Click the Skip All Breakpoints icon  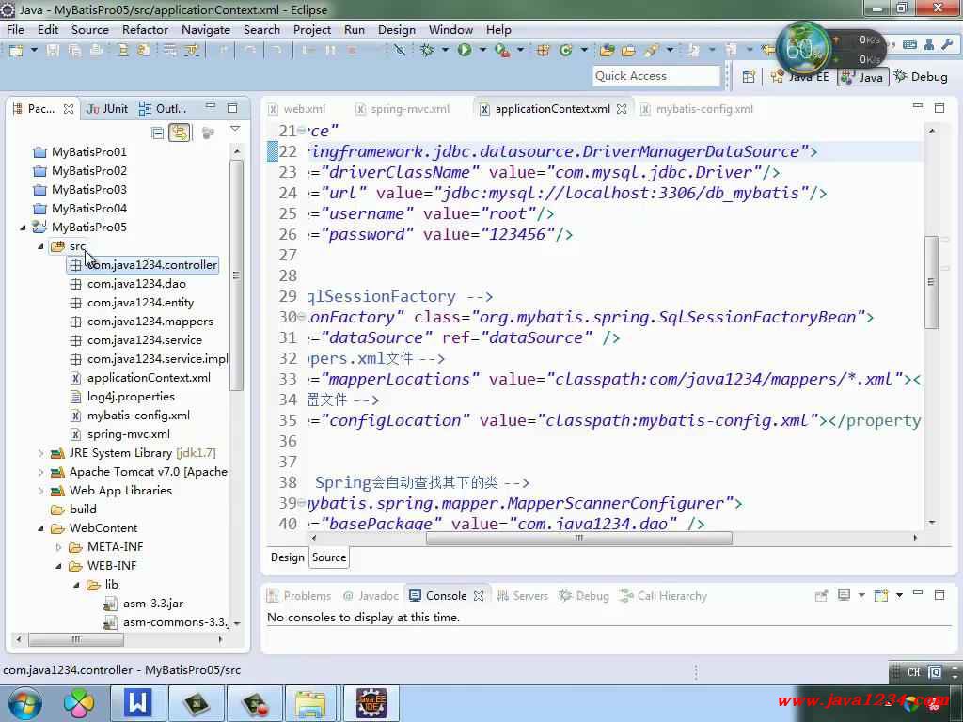(x=400, y=51)
